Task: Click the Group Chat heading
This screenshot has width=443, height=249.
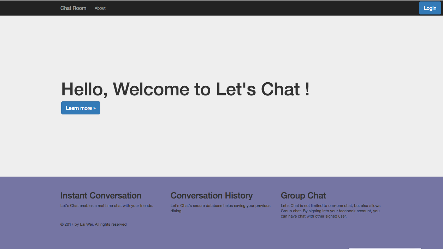Action: pos(303,195)
